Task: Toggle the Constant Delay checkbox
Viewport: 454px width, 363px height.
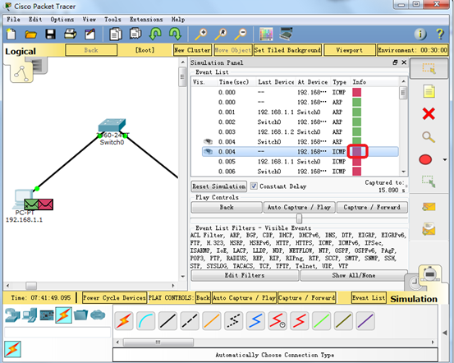Action: pyautogui.click(x=254, y=186)
